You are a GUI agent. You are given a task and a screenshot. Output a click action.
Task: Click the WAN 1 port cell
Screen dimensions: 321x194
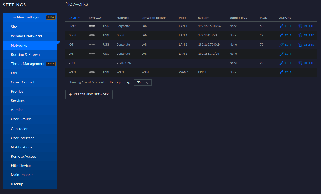(184, 72)
